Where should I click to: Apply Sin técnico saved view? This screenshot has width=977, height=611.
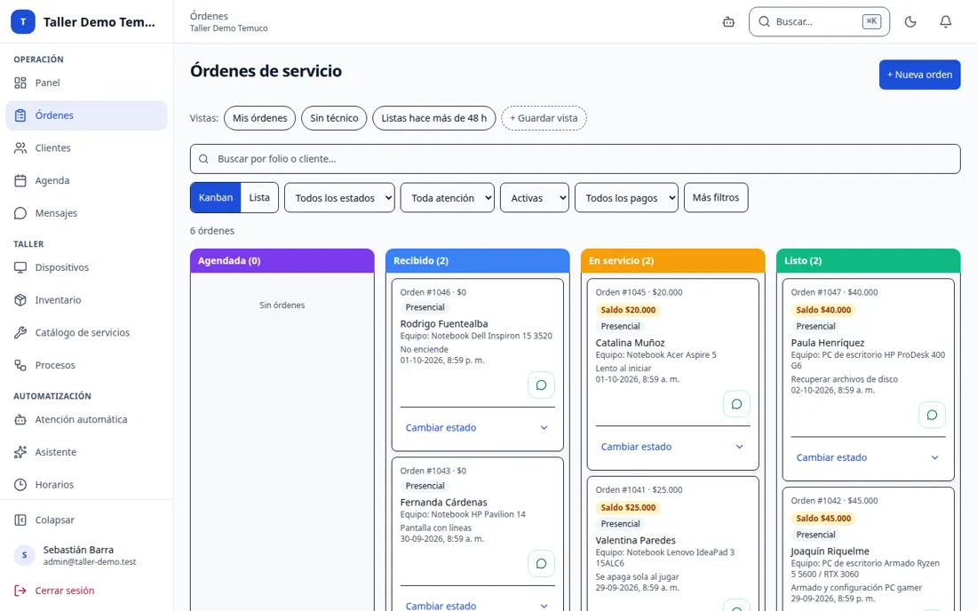tap(334, 118)
